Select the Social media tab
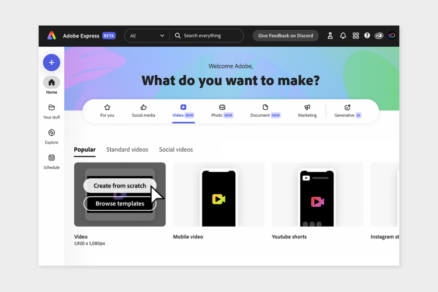 [x=143, y=111]
